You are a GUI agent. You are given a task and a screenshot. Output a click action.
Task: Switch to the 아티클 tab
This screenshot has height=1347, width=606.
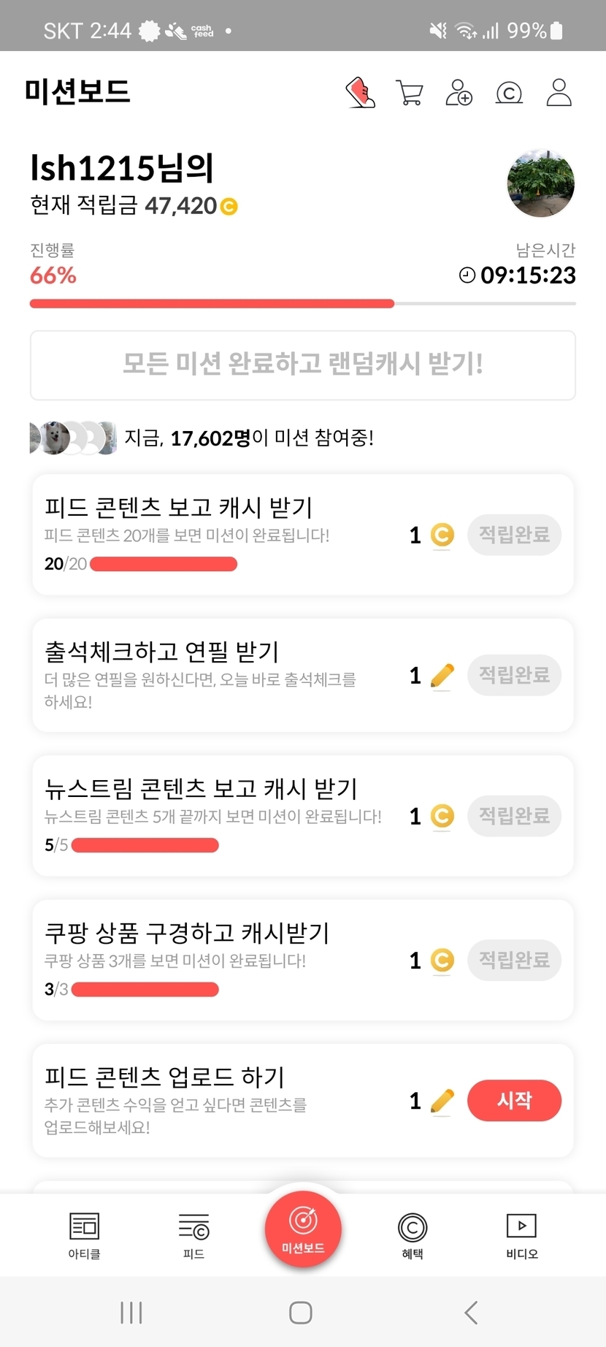[84, 1235]
